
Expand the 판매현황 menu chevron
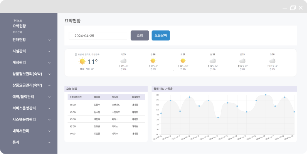point(49,40)
